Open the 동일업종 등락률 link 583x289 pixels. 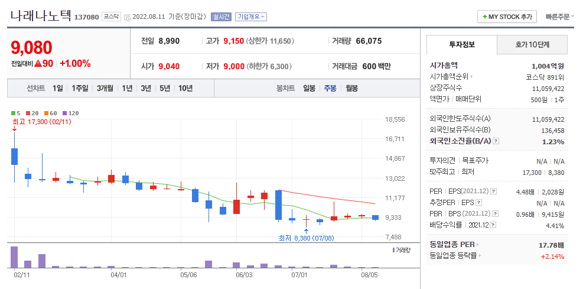point(453,256)
